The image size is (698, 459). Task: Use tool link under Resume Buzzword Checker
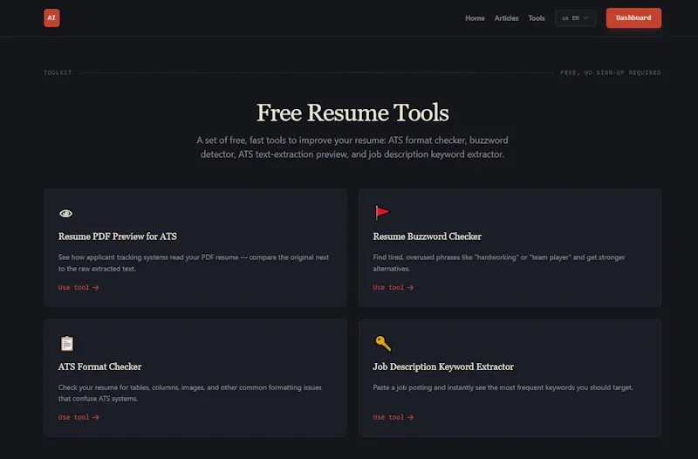tap(393, 288)
